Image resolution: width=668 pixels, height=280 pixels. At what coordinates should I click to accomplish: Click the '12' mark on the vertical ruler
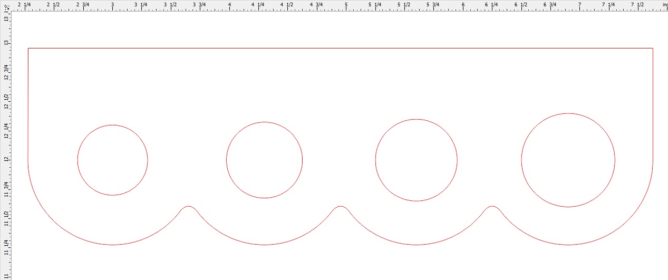pos(6,159)
